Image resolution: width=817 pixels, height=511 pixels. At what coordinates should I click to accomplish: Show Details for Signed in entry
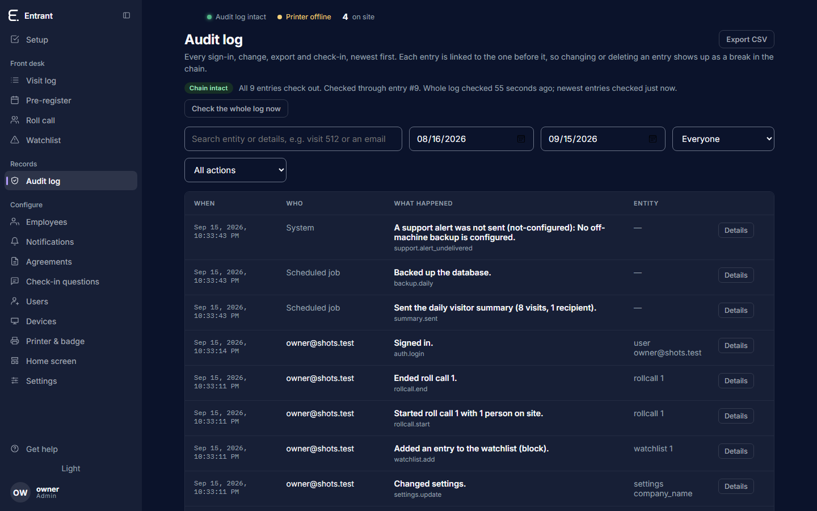pos(736,345)
